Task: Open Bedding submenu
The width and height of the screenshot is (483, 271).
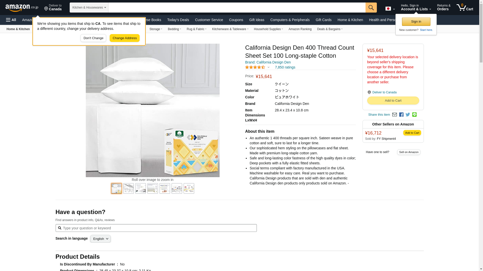Action: click(x=174, y=29)
